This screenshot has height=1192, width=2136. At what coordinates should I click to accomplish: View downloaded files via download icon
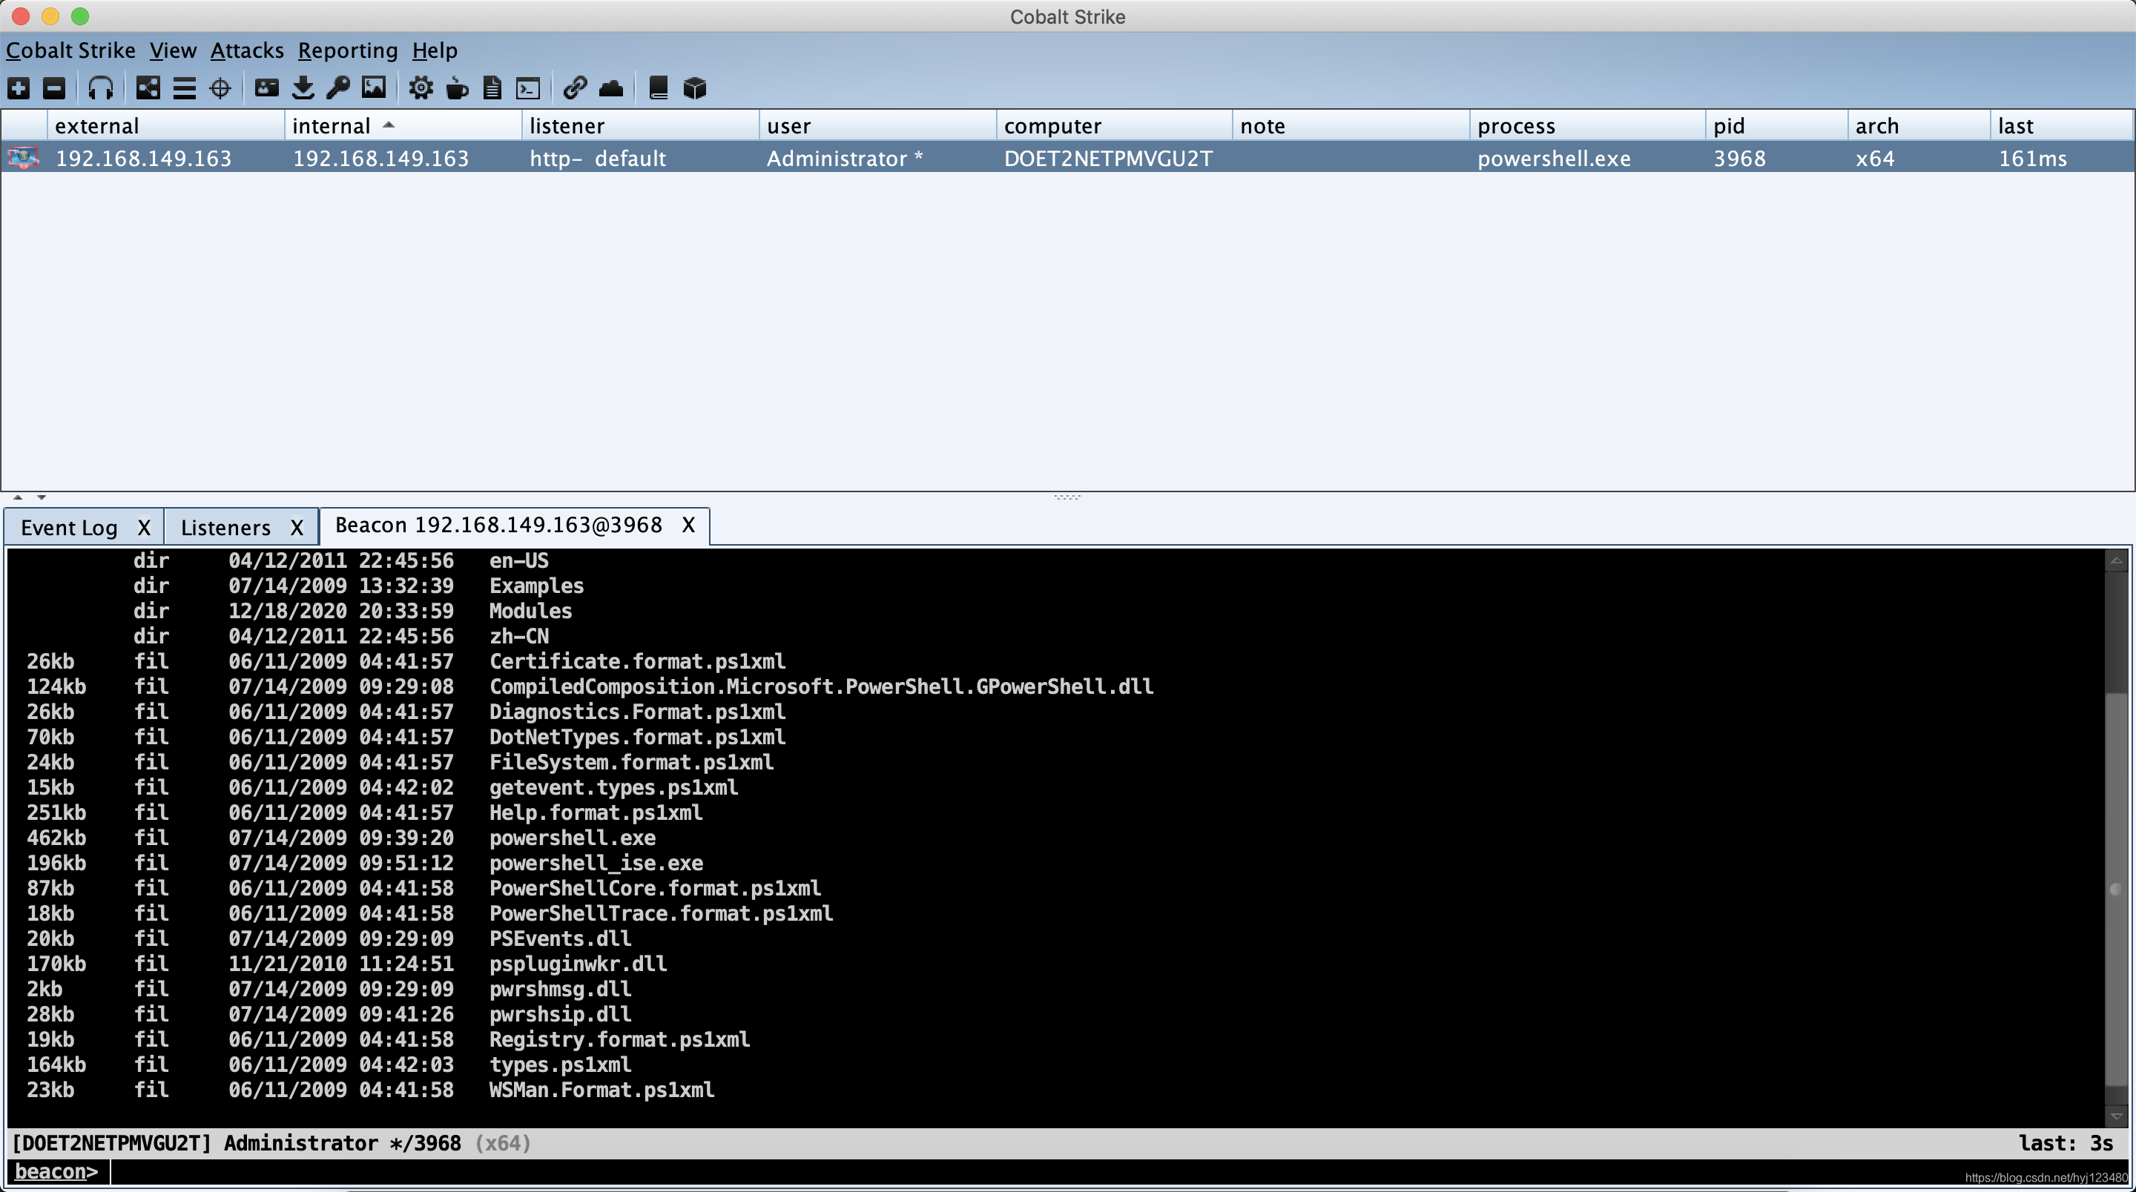coord(303,88)
